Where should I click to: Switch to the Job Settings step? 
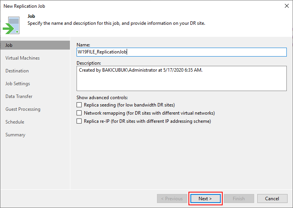pyautogui.click(x=17, y=84)
